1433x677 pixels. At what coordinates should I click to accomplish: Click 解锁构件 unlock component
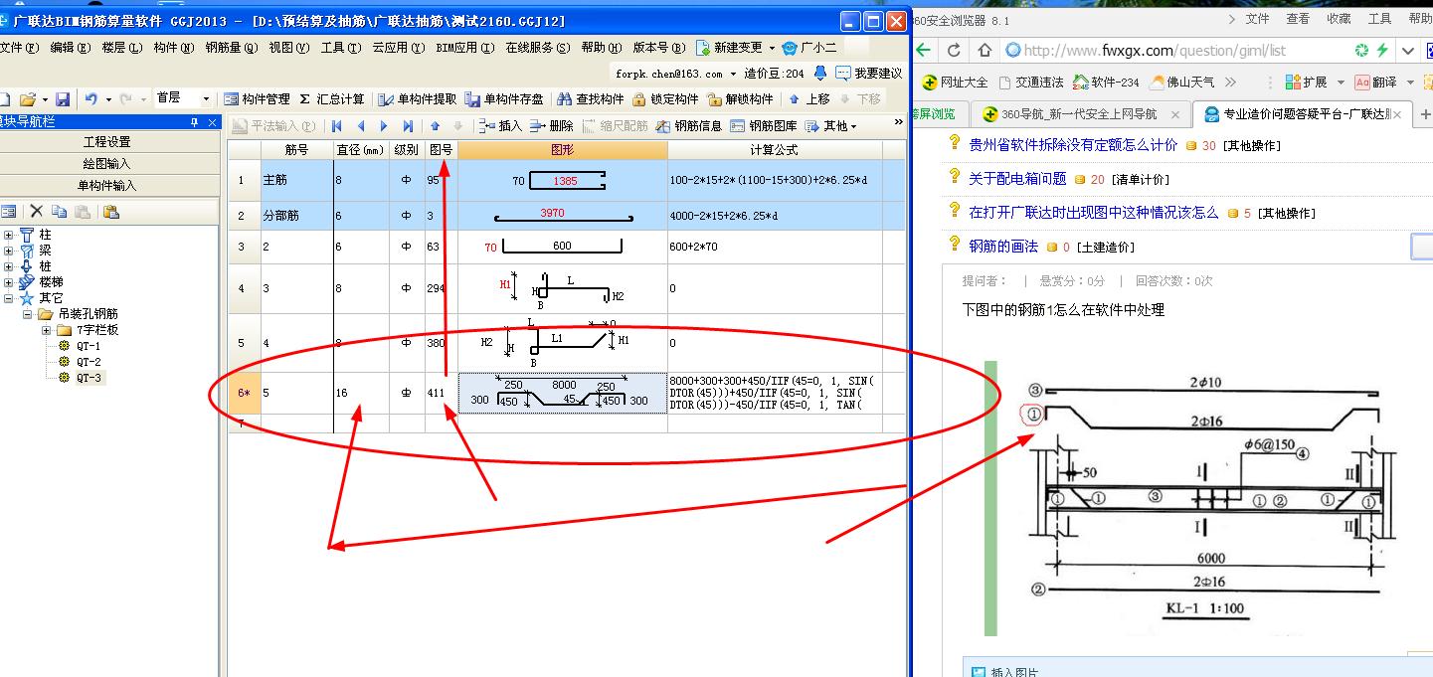pyautogui.click(x=740, y=99)
